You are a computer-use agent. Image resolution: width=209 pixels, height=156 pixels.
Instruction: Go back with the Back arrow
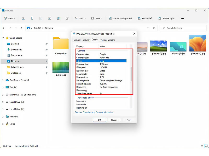click(4, 28)
